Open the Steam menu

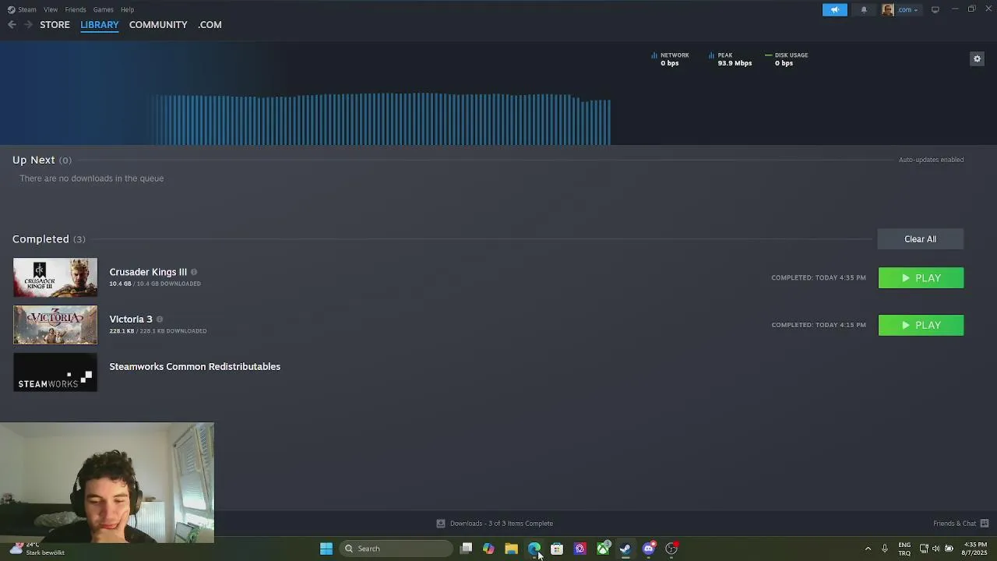22,9
